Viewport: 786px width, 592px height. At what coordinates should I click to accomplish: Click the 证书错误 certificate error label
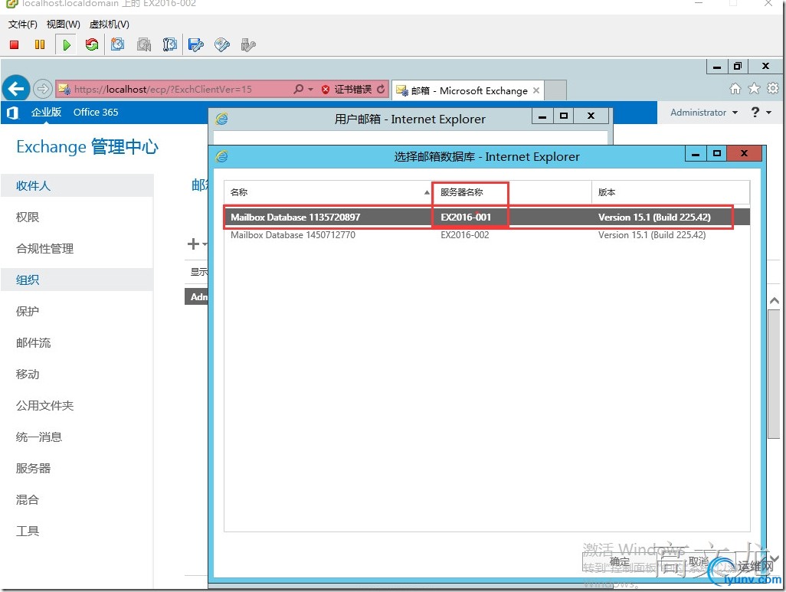coord(353,90)
